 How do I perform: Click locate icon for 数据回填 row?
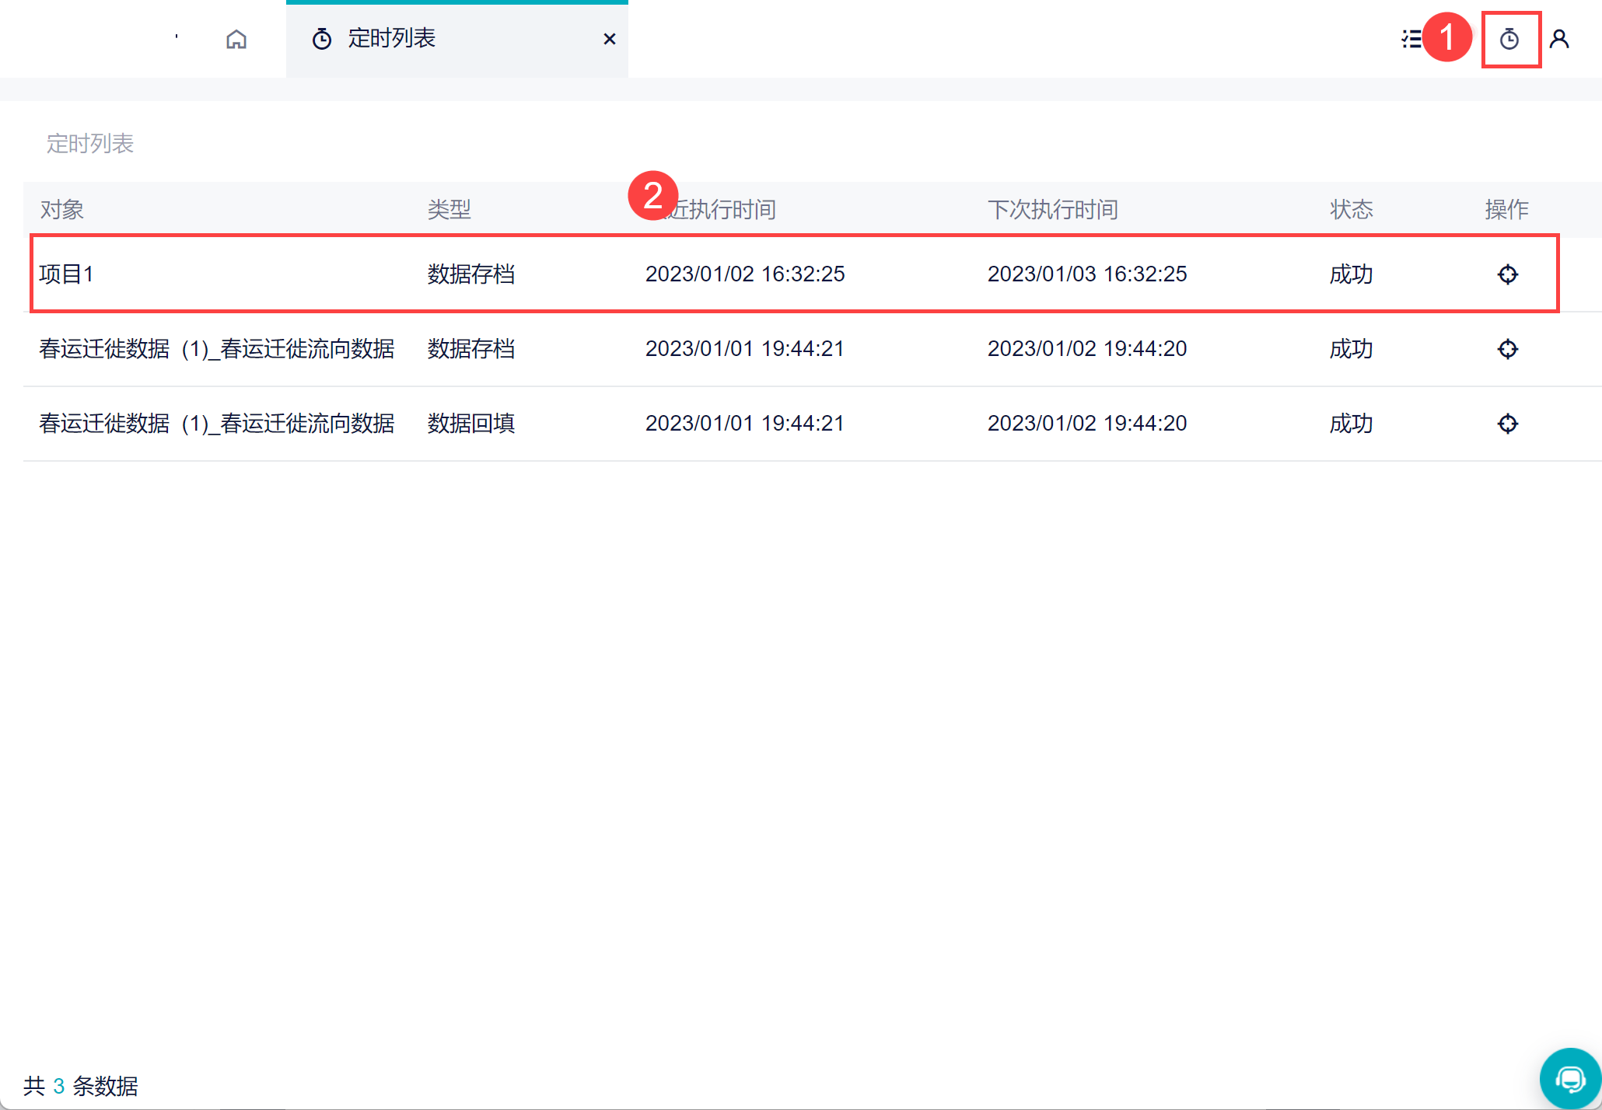tap(1507, 424)
